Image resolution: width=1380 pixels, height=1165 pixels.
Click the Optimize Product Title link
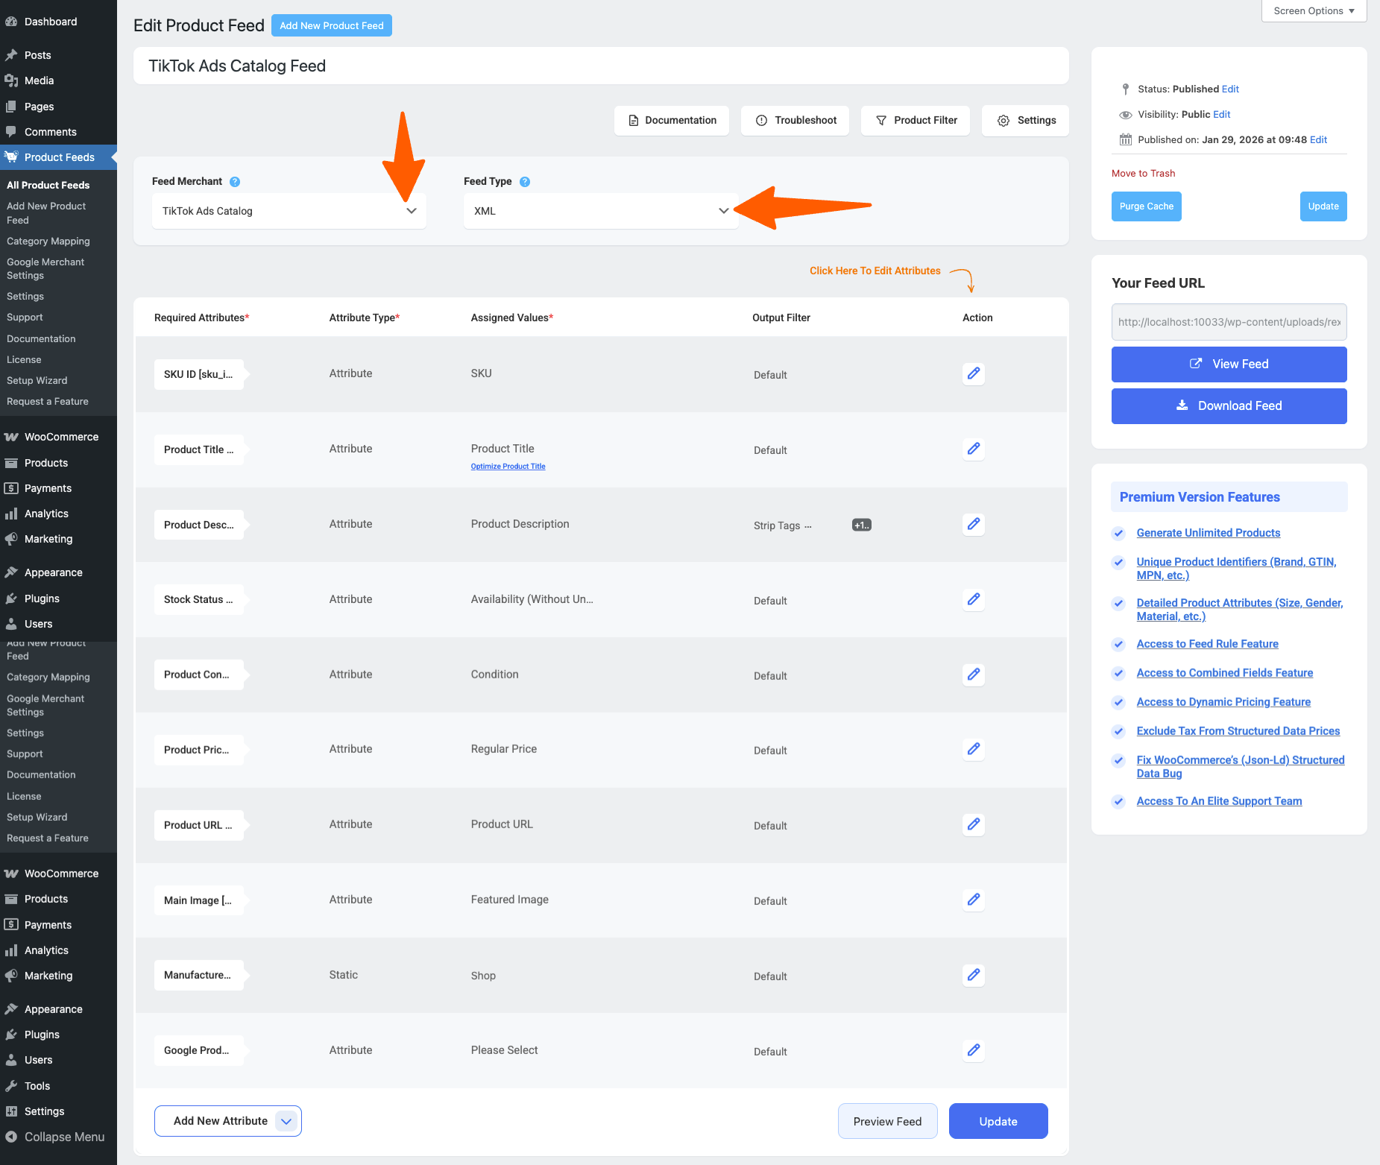point(508,467)
